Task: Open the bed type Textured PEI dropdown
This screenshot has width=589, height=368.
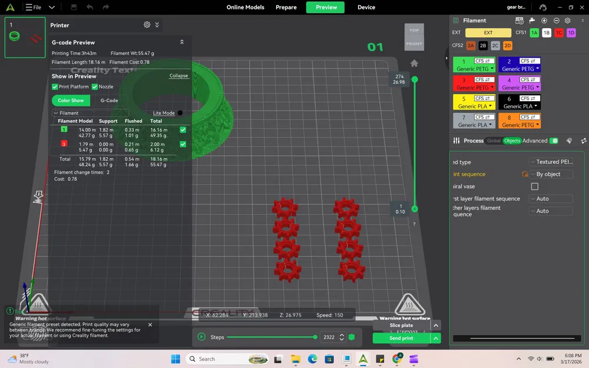Action: 551,162
